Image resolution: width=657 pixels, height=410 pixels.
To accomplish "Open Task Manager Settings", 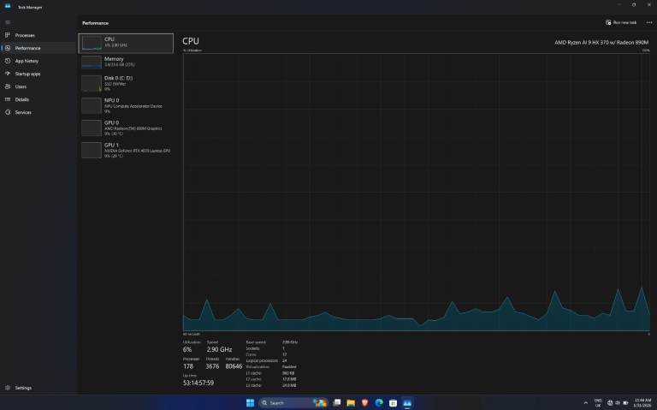I will (23, 388).
